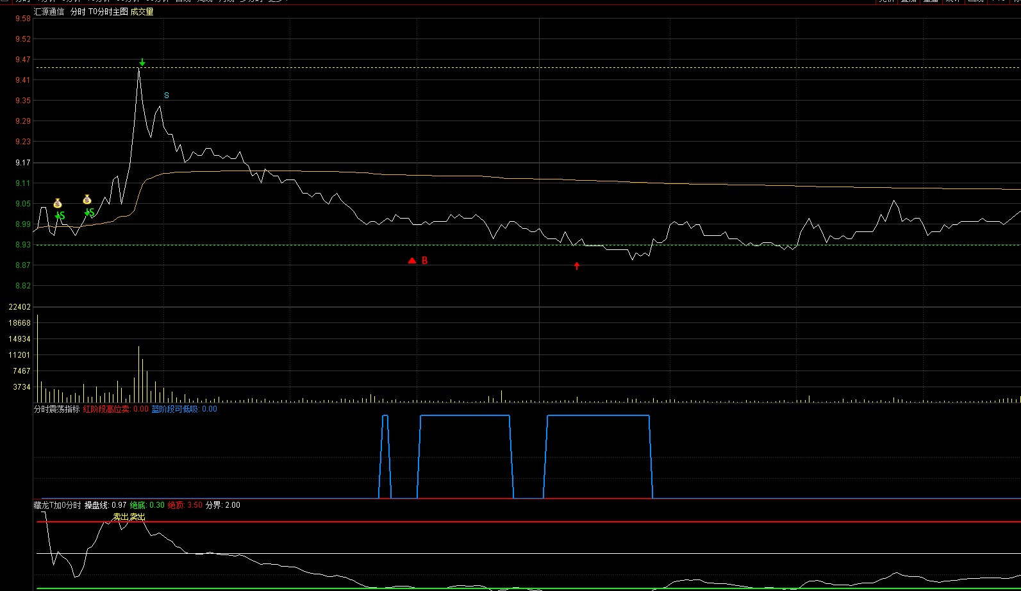Select the T0分时主图 indicator name
The image size is (1021, 591).
point(108,12)
